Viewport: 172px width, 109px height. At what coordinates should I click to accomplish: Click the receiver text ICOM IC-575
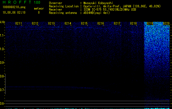coord(93,10)
